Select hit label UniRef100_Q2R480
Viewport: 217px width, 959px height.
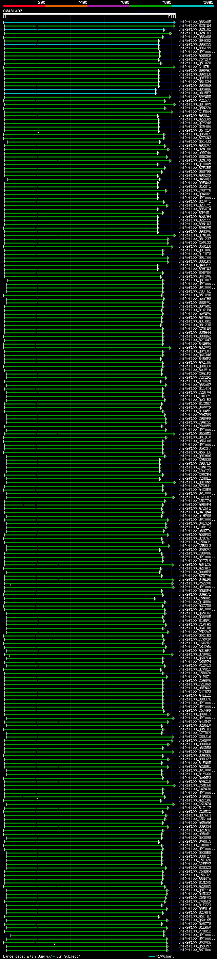coord(195,127)
